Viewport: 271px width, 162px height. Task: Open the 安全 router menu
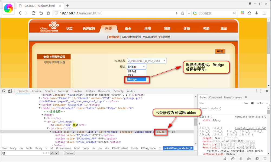tap(128, 29)
